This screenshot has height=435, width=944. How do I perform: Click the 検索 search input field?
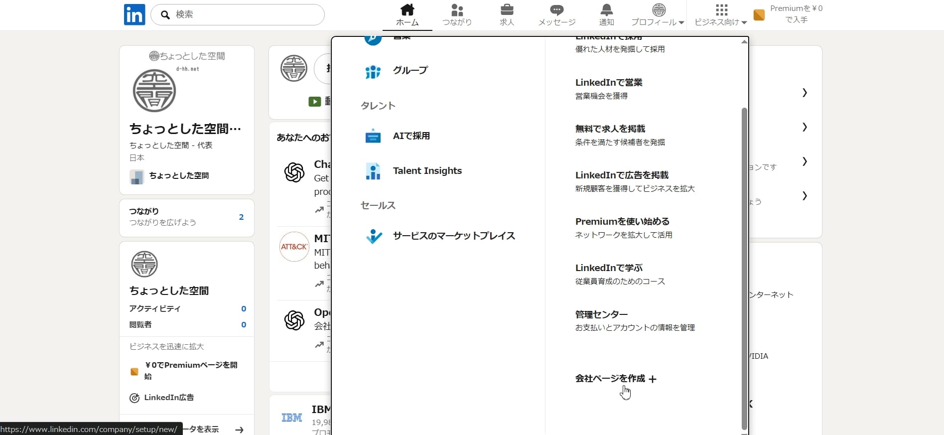[238, 14]
